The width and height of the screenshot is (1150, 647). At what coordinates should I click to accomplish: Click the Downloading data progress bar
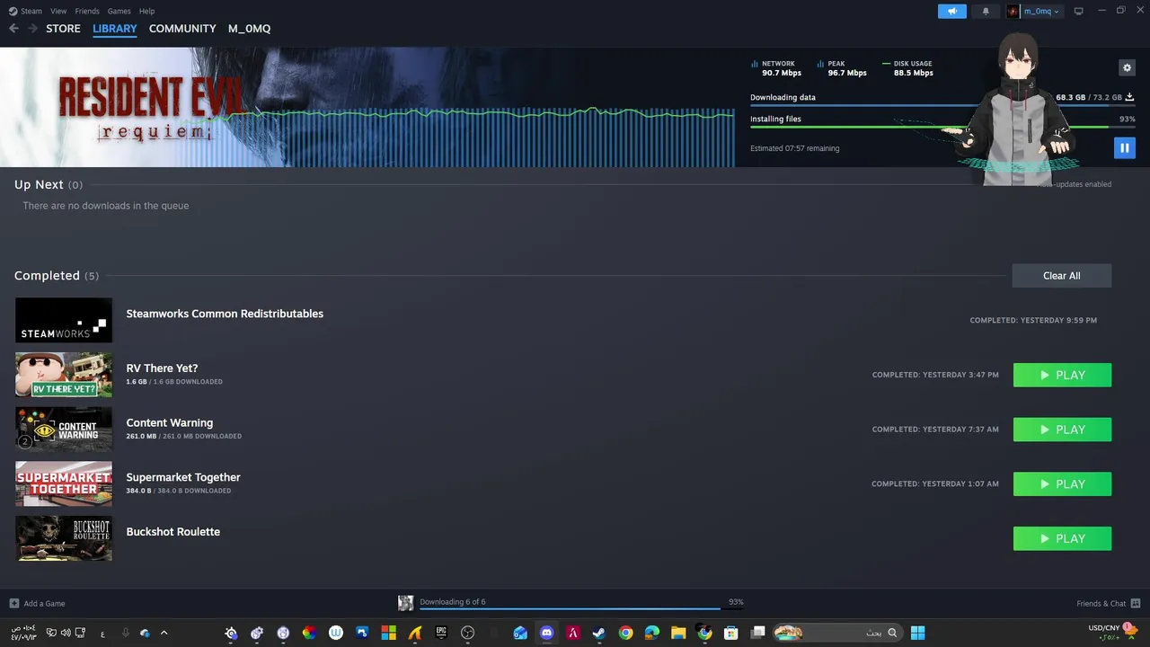942,105
